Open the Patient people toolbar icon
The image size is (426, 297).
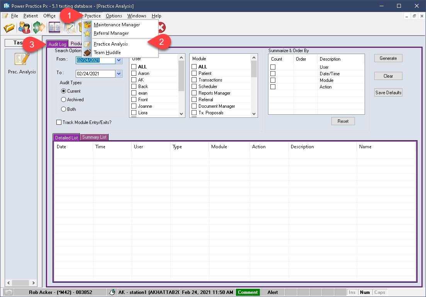[24, 27]
